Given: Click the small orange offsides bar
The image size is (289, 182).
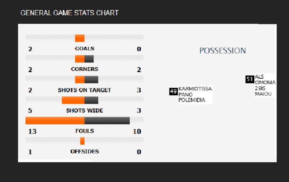Looking at the screenshot, I should 83,141.
